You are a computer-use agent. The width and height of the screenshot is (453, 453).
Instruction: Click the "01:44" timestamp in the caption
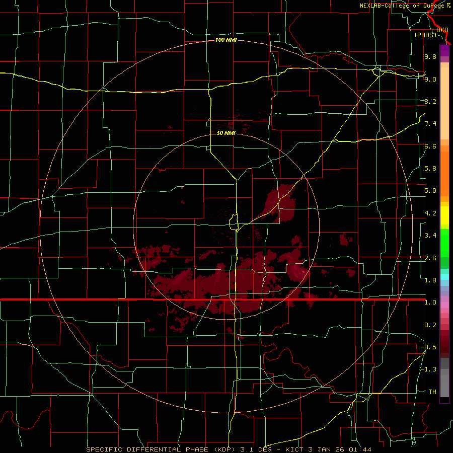pyautogui.click(x=360, y=449)
